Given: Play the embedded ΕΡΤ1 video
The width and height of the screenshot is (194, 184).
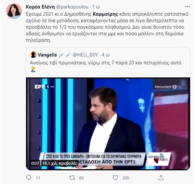Looking at the screenshot, I should [108, 124].
